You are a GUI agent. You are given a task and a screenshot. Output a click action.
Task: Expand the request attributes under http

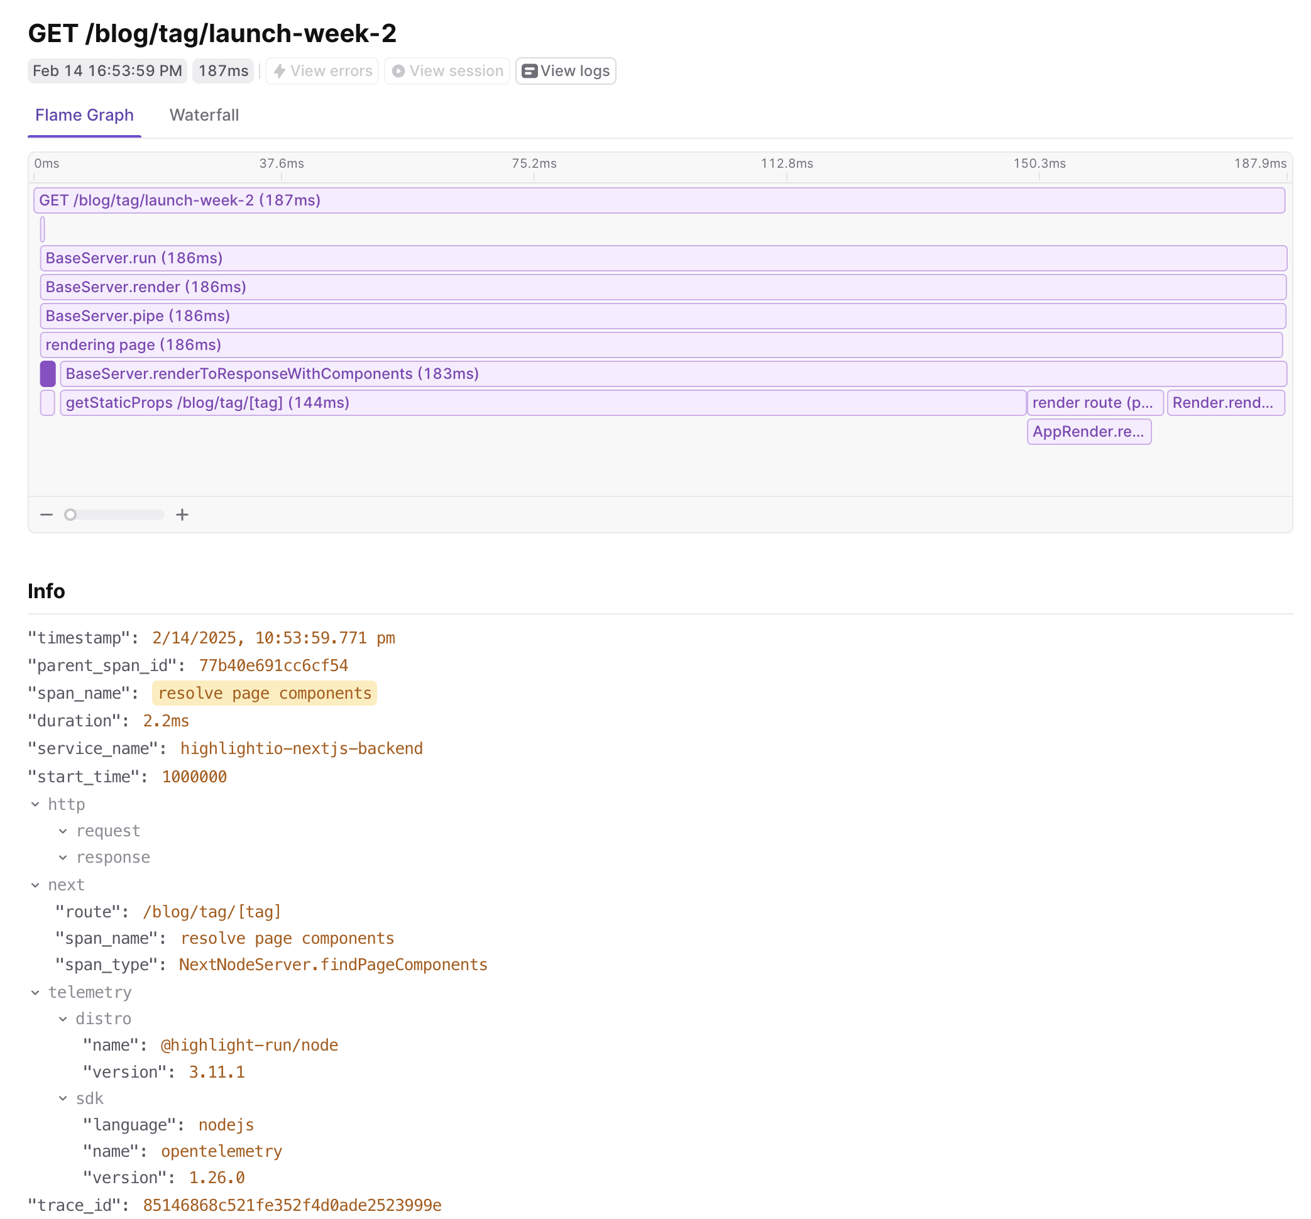click(x=63, y=831)
